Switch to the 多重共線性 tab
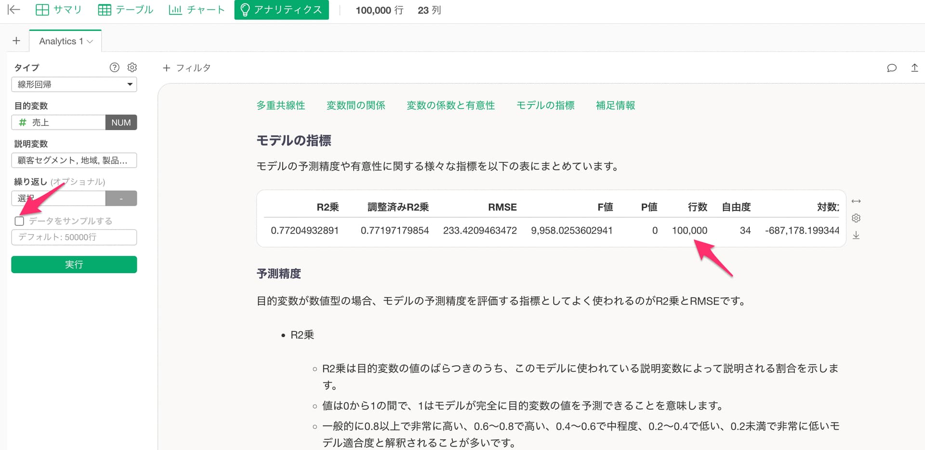 [x=281, y=105]
